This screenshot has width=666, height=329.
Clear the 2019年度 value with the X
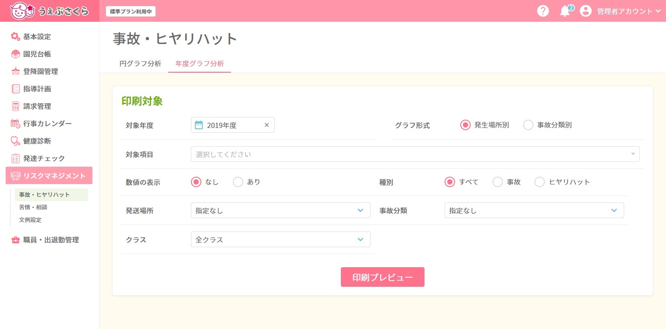click(x=267, y=125)
